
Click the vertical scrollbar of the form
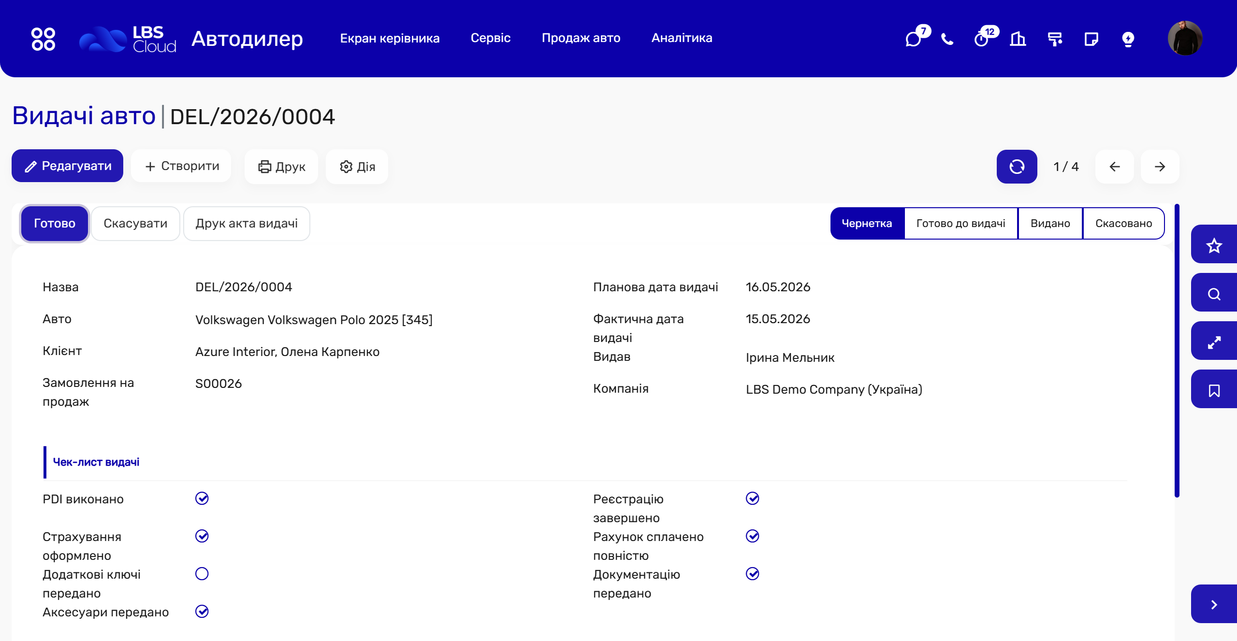click(x=1177, y=351)
